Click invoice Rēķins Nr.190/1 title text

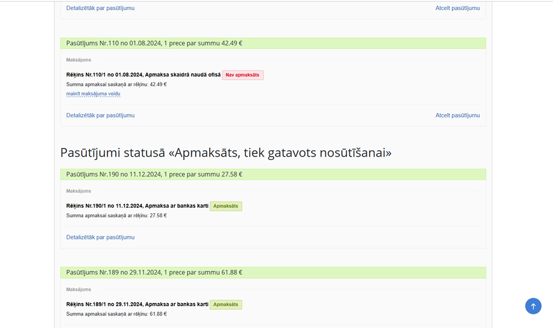137,206
